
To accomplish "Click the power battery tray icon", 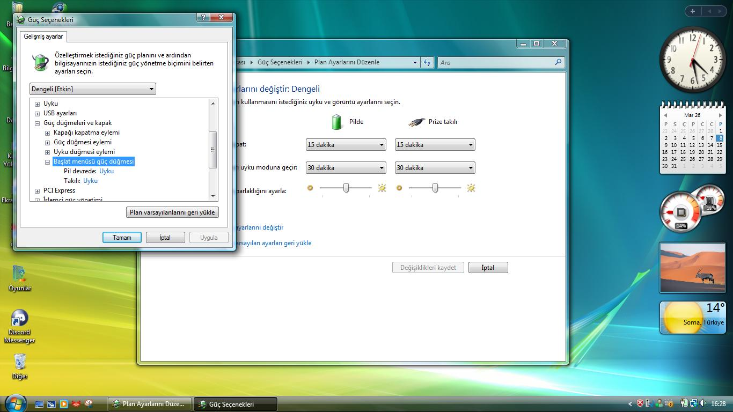I will click(684, 403).
